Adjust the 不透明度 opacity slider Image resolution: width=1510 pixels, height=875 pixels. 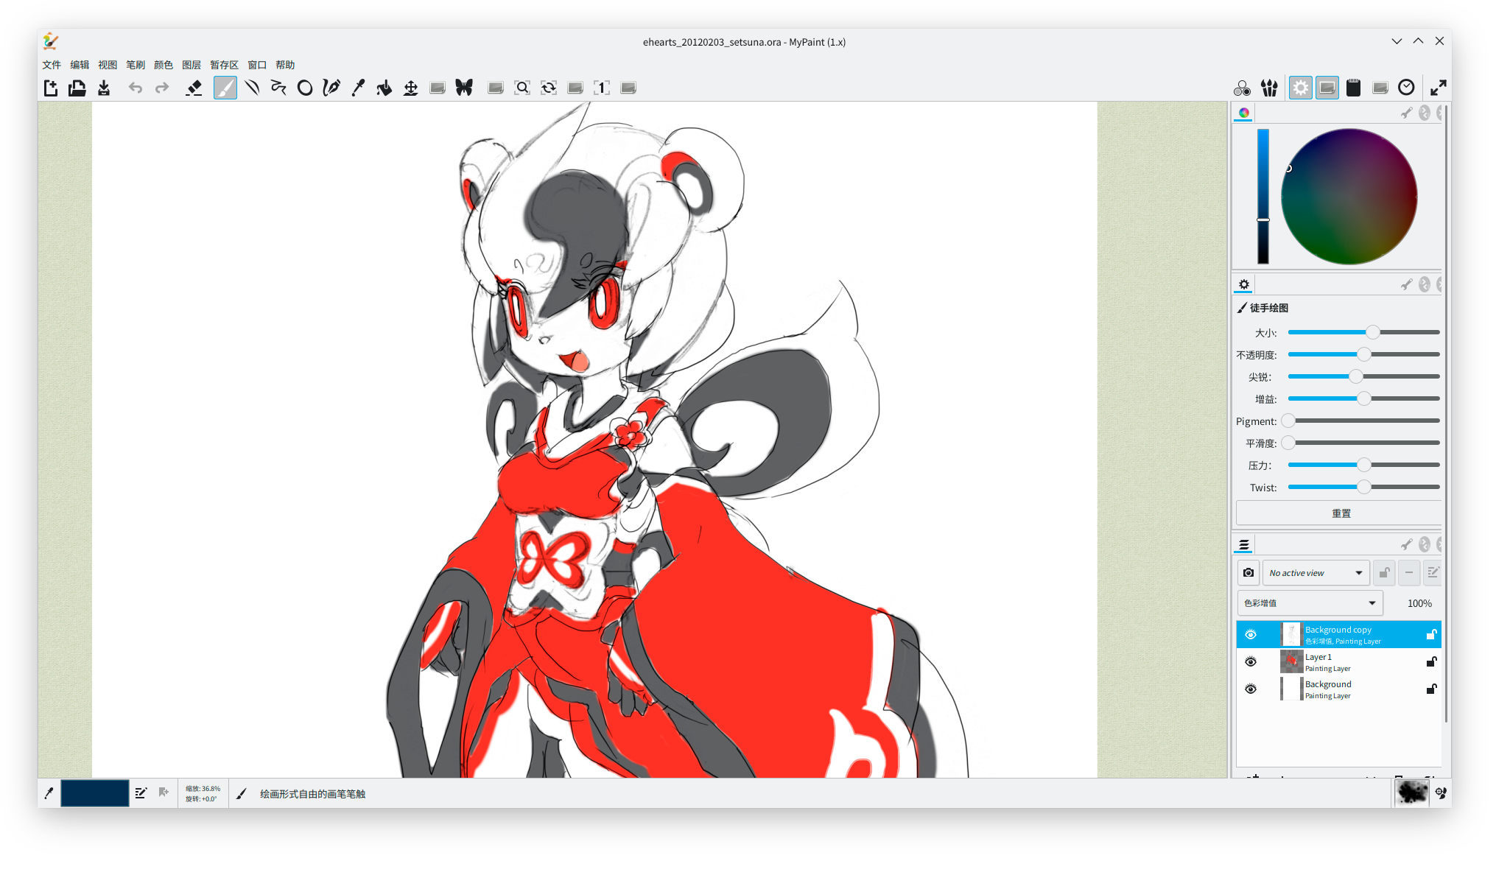(x=1364, y=355)
